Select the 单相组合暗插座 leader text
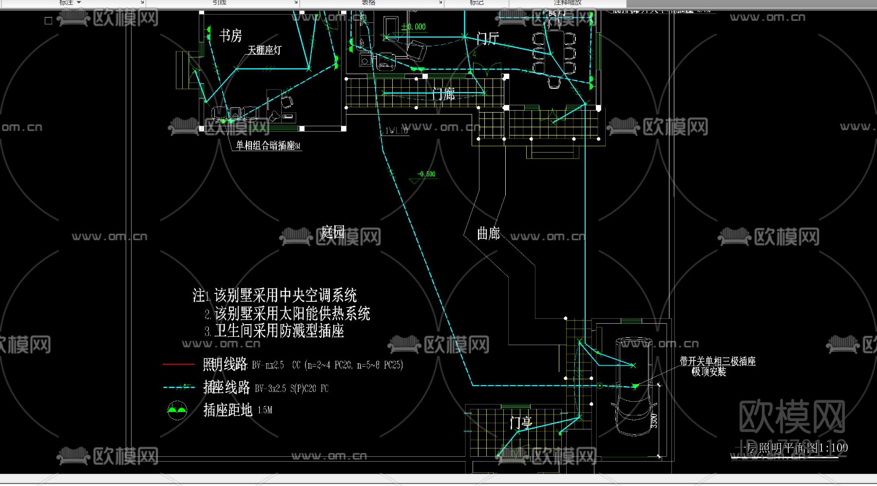This screenshot has height=486, width=877. coord(266,145)
